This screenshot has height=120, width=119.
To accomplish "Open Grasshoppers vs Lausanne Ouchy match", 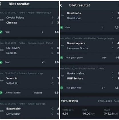I will pyautogui.click(x=90, y=46).
